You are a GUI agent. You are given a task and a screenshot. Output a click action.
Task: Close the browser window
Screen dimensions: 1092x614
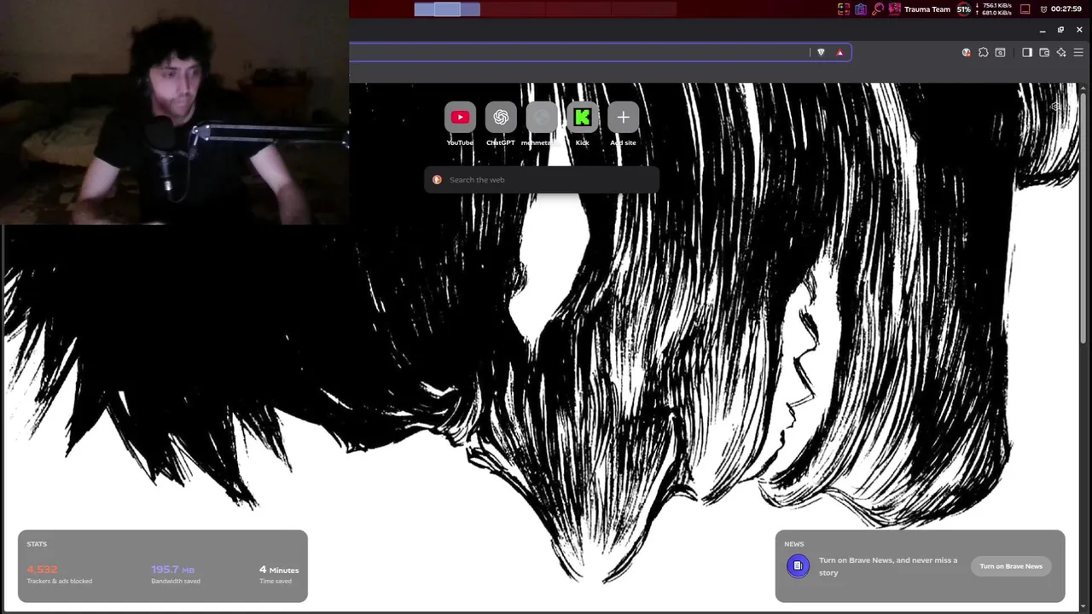1079,30
